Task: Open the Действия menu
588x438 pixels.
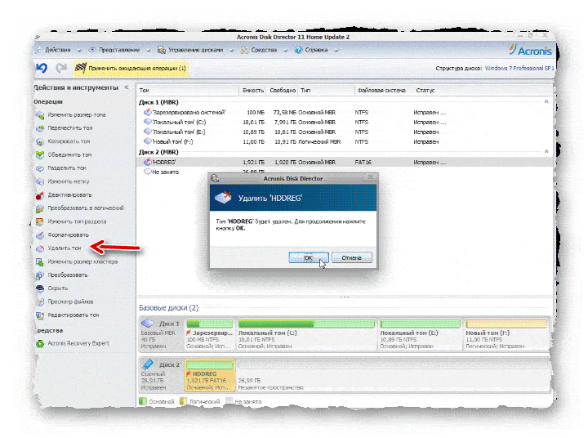Action: tap(58, 50)
